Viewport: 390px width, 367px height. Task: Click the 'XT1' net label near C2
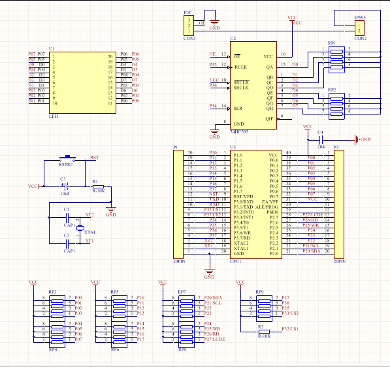click(x=89, y=241)
